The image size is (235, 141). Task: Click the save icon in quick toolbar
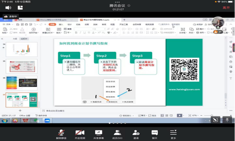click(18, 24)
